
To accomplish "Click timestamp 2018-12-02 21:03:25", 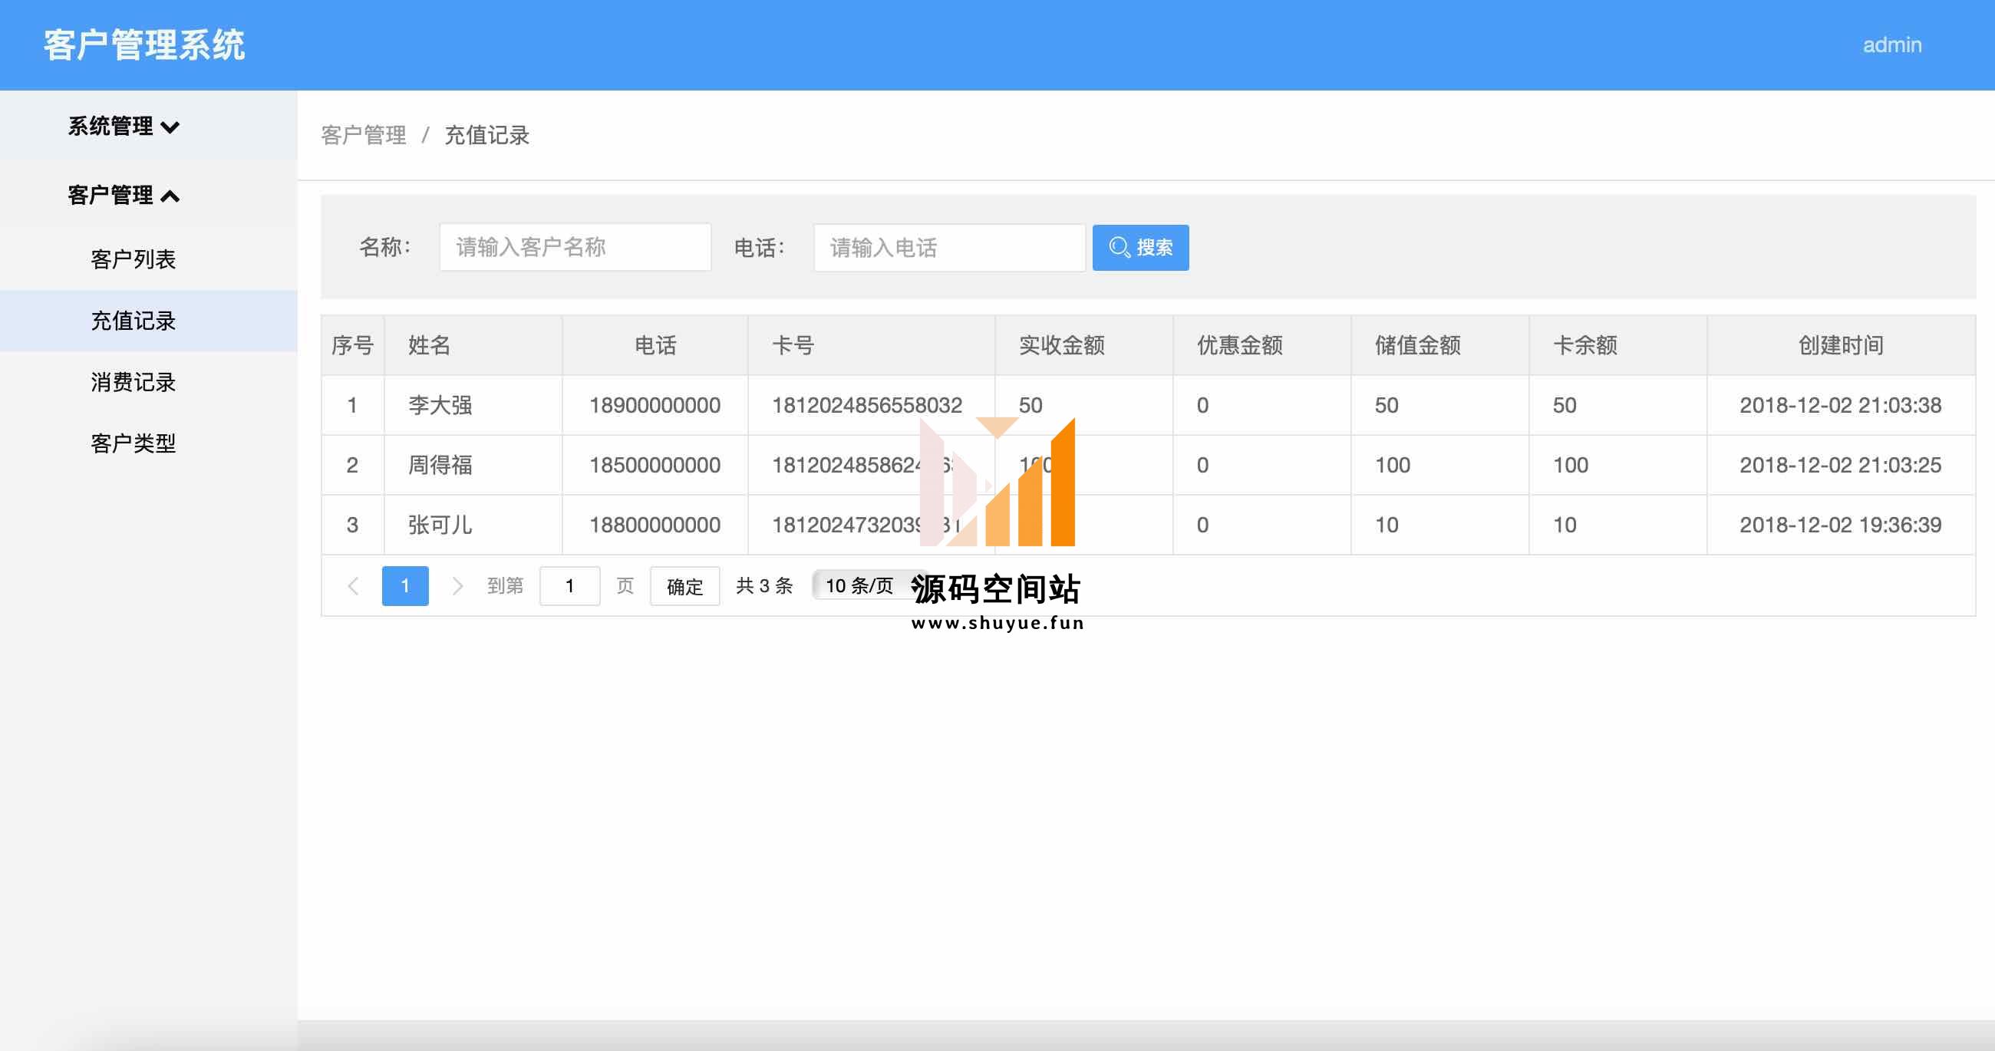I will [x=1840, y=465].
